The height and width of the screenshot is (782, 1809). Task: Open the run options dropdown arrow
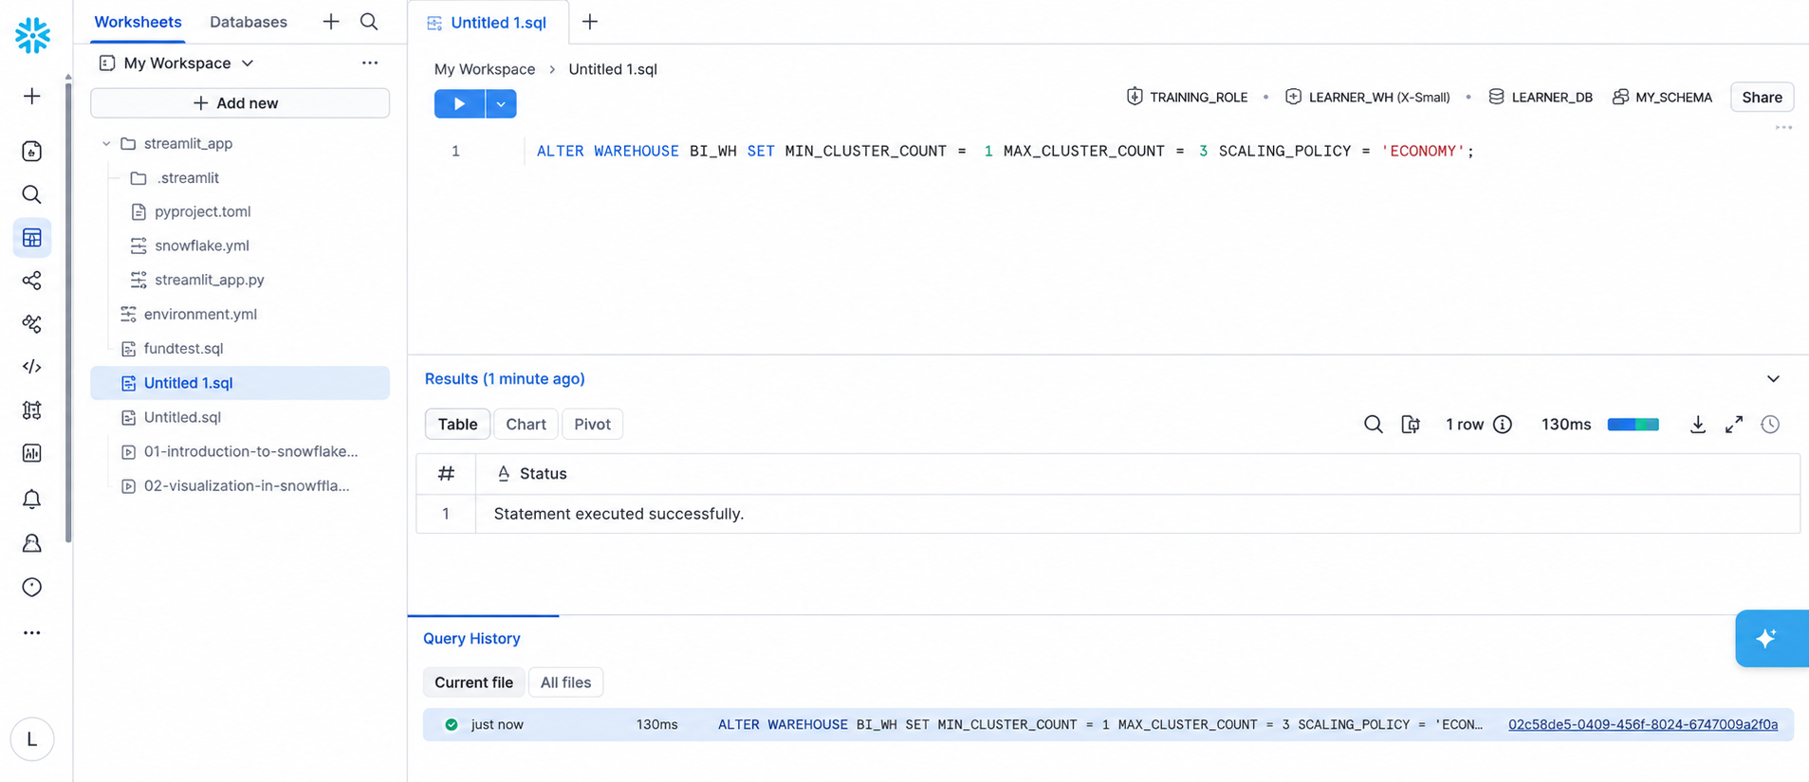coord(501,103)
